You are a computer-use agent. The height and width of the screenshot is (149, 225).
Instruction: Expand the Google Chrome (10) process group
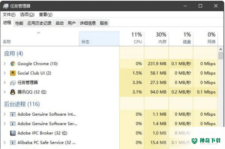(x=5, y=63)
